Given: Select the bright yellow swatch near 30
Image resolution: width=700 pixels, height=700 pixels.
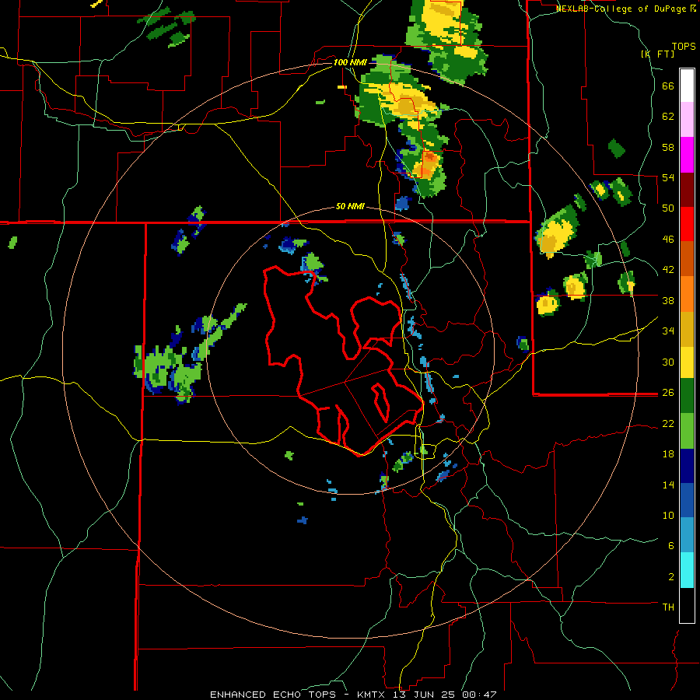Looking at the screenshot, I should tap(687, 362).
